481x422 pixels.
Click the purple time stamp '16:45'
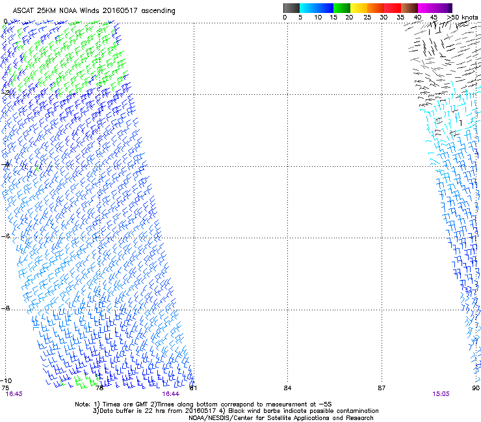[14, 394]
